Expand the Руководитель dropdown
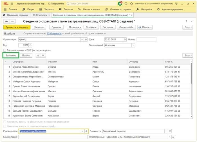The width and height of the screenshot is (197, 142). (x=83, y=131)
